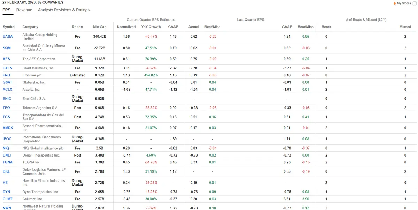Open the CLMT symbol link
This screenshot has width=418, height=210.
[x=7, y=199]
